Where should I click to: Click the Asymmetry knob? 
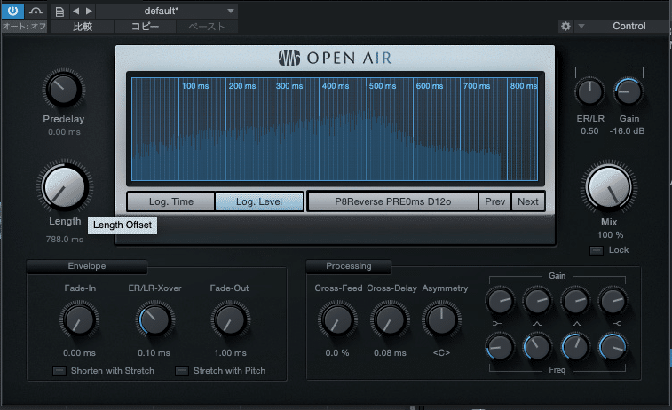[x=441, y=320]
